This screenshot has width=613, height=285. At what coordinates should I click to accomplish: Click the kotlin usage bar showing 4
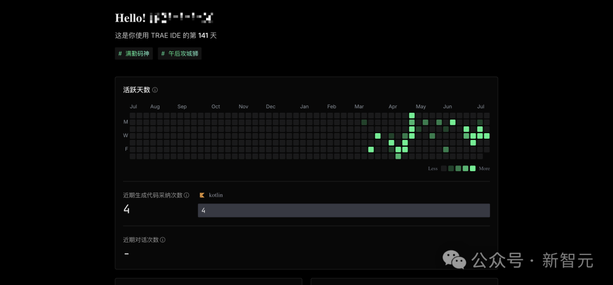(x=343, y=210)
